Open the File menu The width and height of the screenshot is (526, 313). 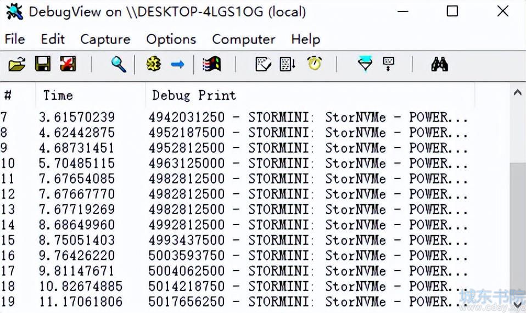pos(15,39)
